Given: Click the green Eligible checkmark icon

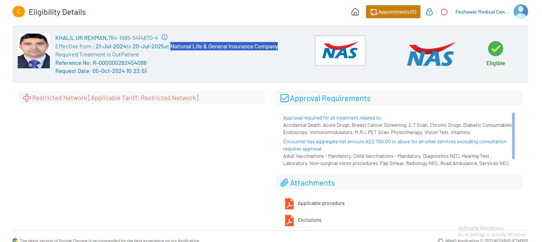Looking at the screenshot, I should click(x=495, y=49).
